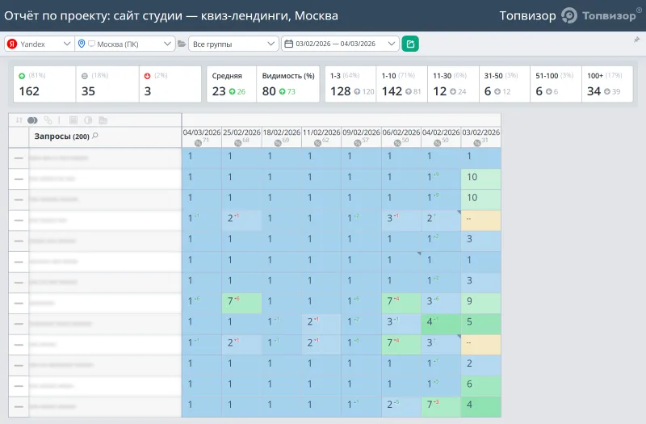Click the chain link icon in table toolbar
646x424 pixels.
48,120
